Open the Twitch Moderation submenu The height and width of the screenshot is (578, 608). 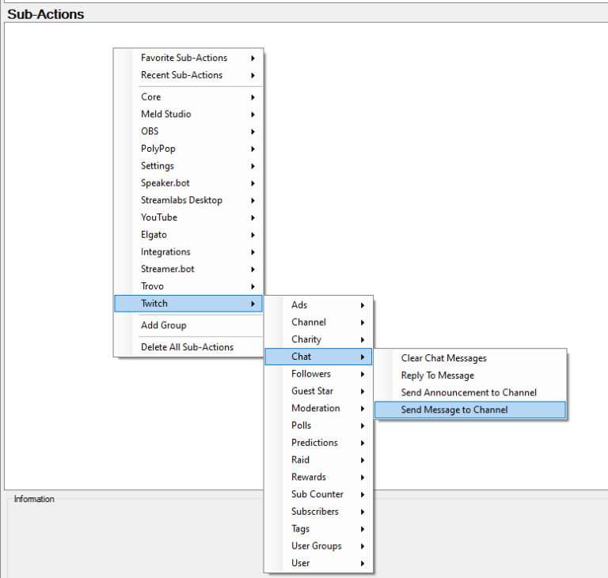click(x=315, y=408)
